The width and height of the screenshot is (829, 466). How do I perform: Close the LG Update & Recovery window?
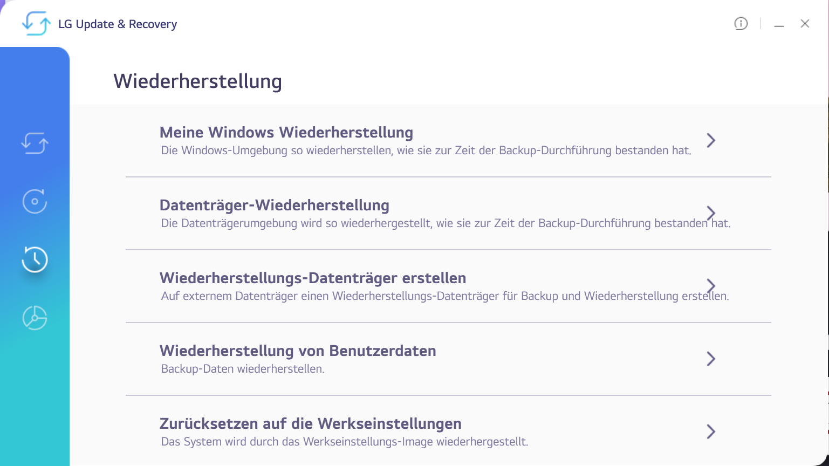805,24
